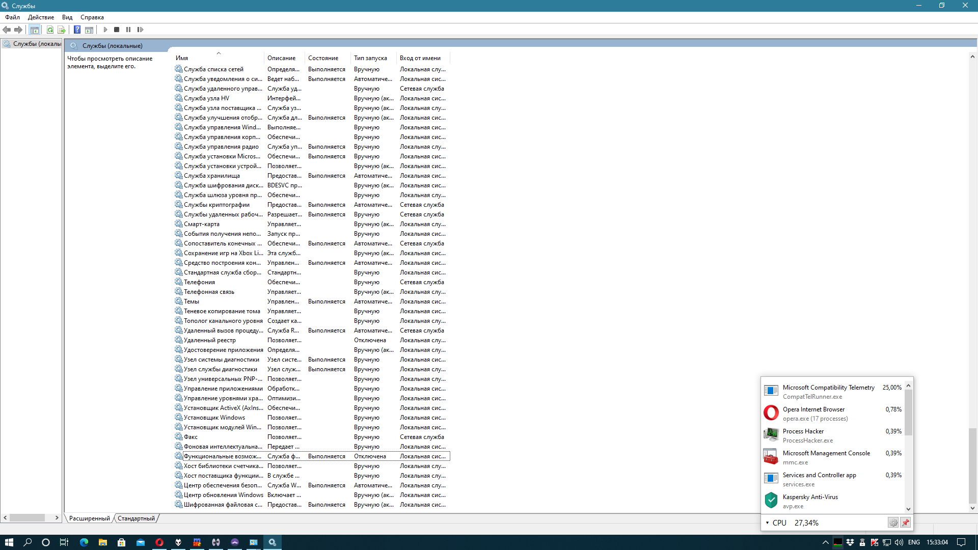Select the Удаленный реестр service
Image resolution: width=978 pixels, height=550 pixels.
[x=209, y=340]
